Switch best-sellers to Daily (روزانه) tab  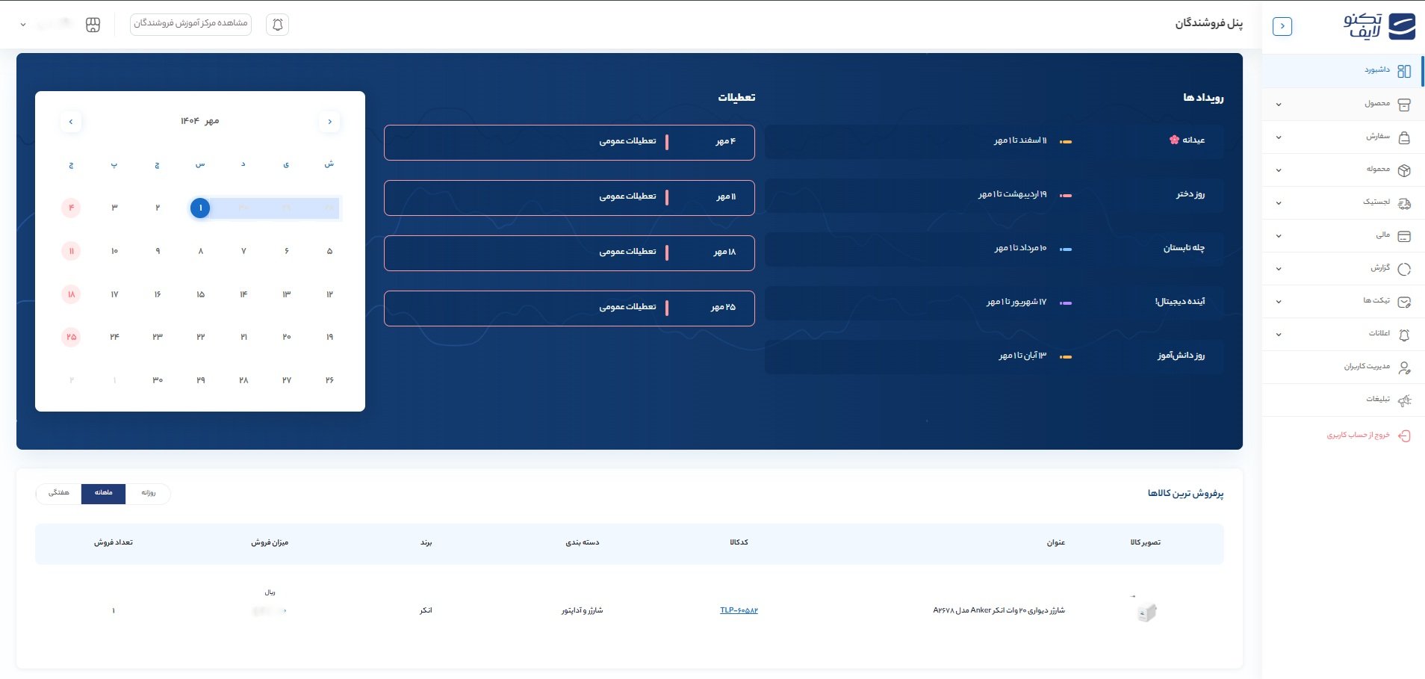[148, 493]
